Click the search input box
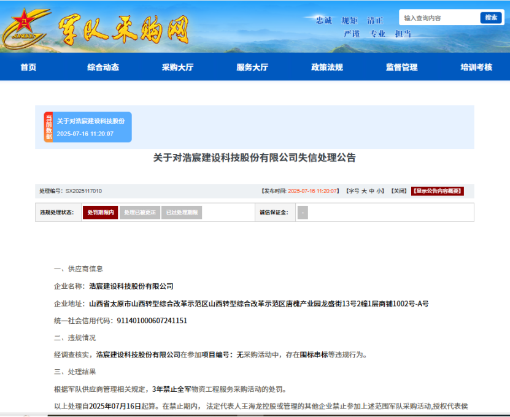 tap(439, 18)
